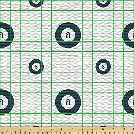Click the number 8 on the ruler

(x=82, y=129)
